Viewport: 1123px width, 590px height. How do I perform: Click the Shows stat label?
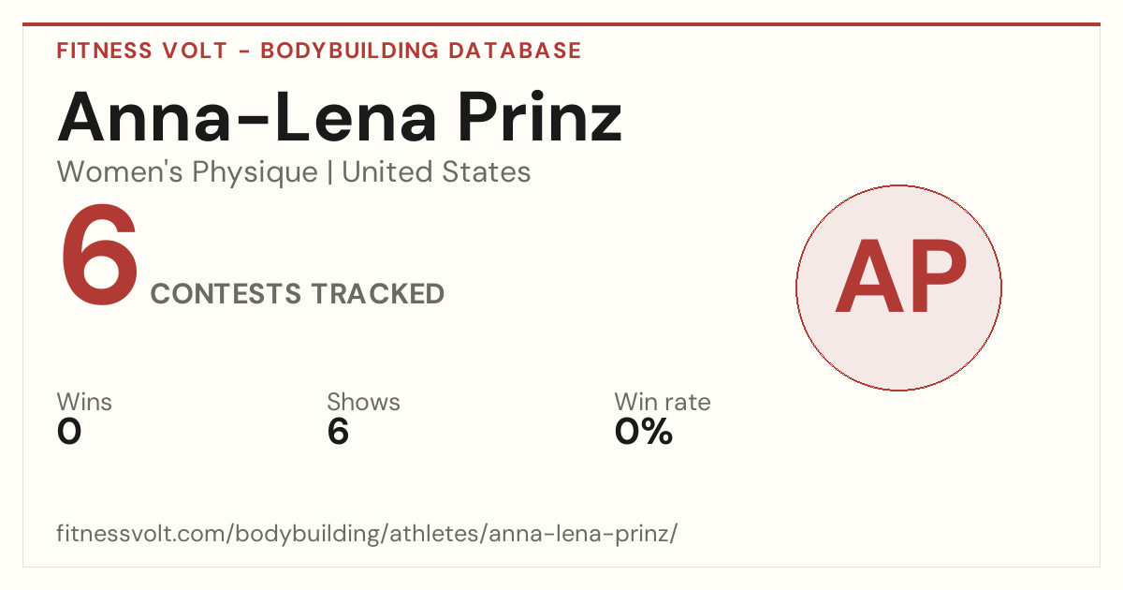coord(363,403)
